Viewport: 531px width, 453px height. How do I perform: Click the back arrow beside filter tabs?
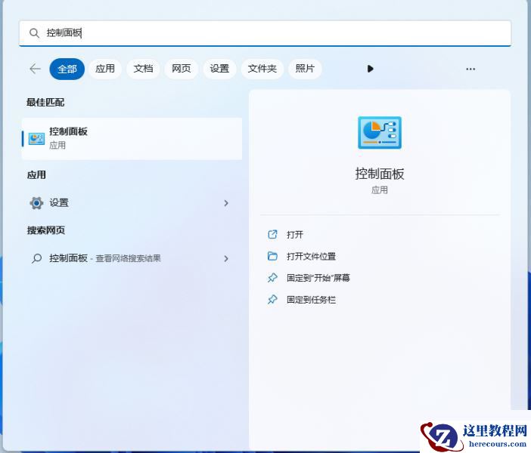[x=35, y=69]
